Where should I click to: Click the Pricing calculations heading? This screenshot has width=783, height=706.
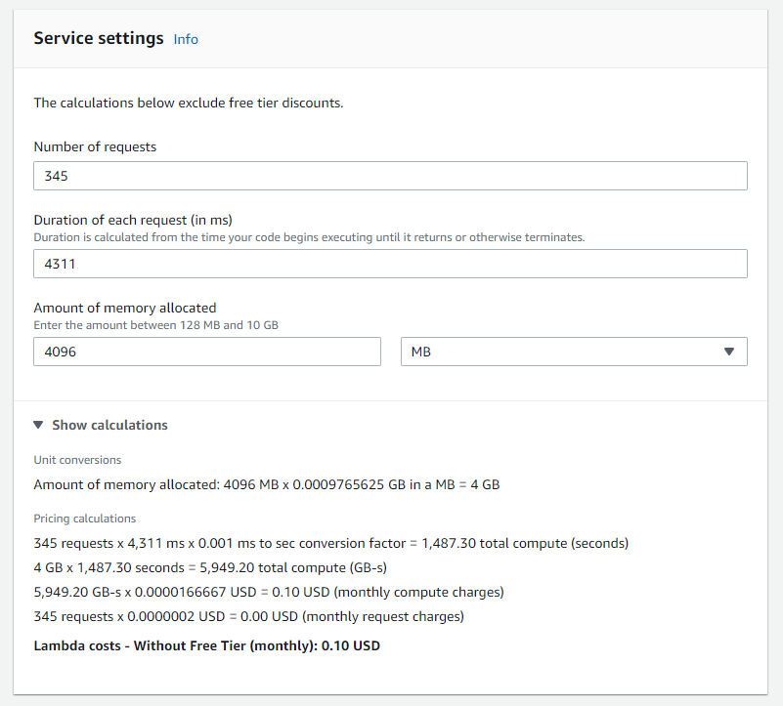82,518
